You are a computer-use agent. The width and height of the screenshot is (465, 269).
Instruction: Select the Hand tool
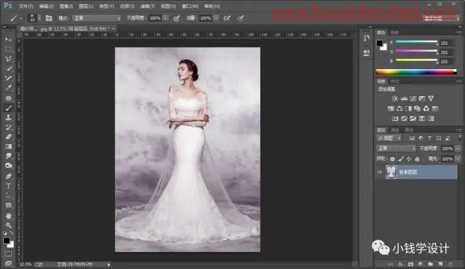tap(9, 216)
